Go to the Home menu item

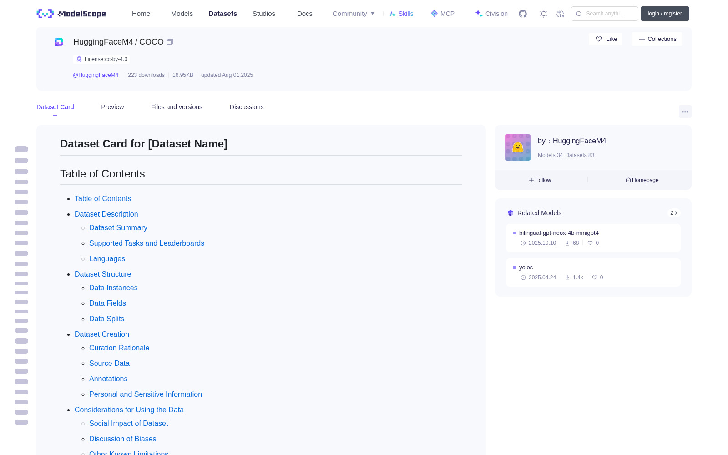click(141, 14)
